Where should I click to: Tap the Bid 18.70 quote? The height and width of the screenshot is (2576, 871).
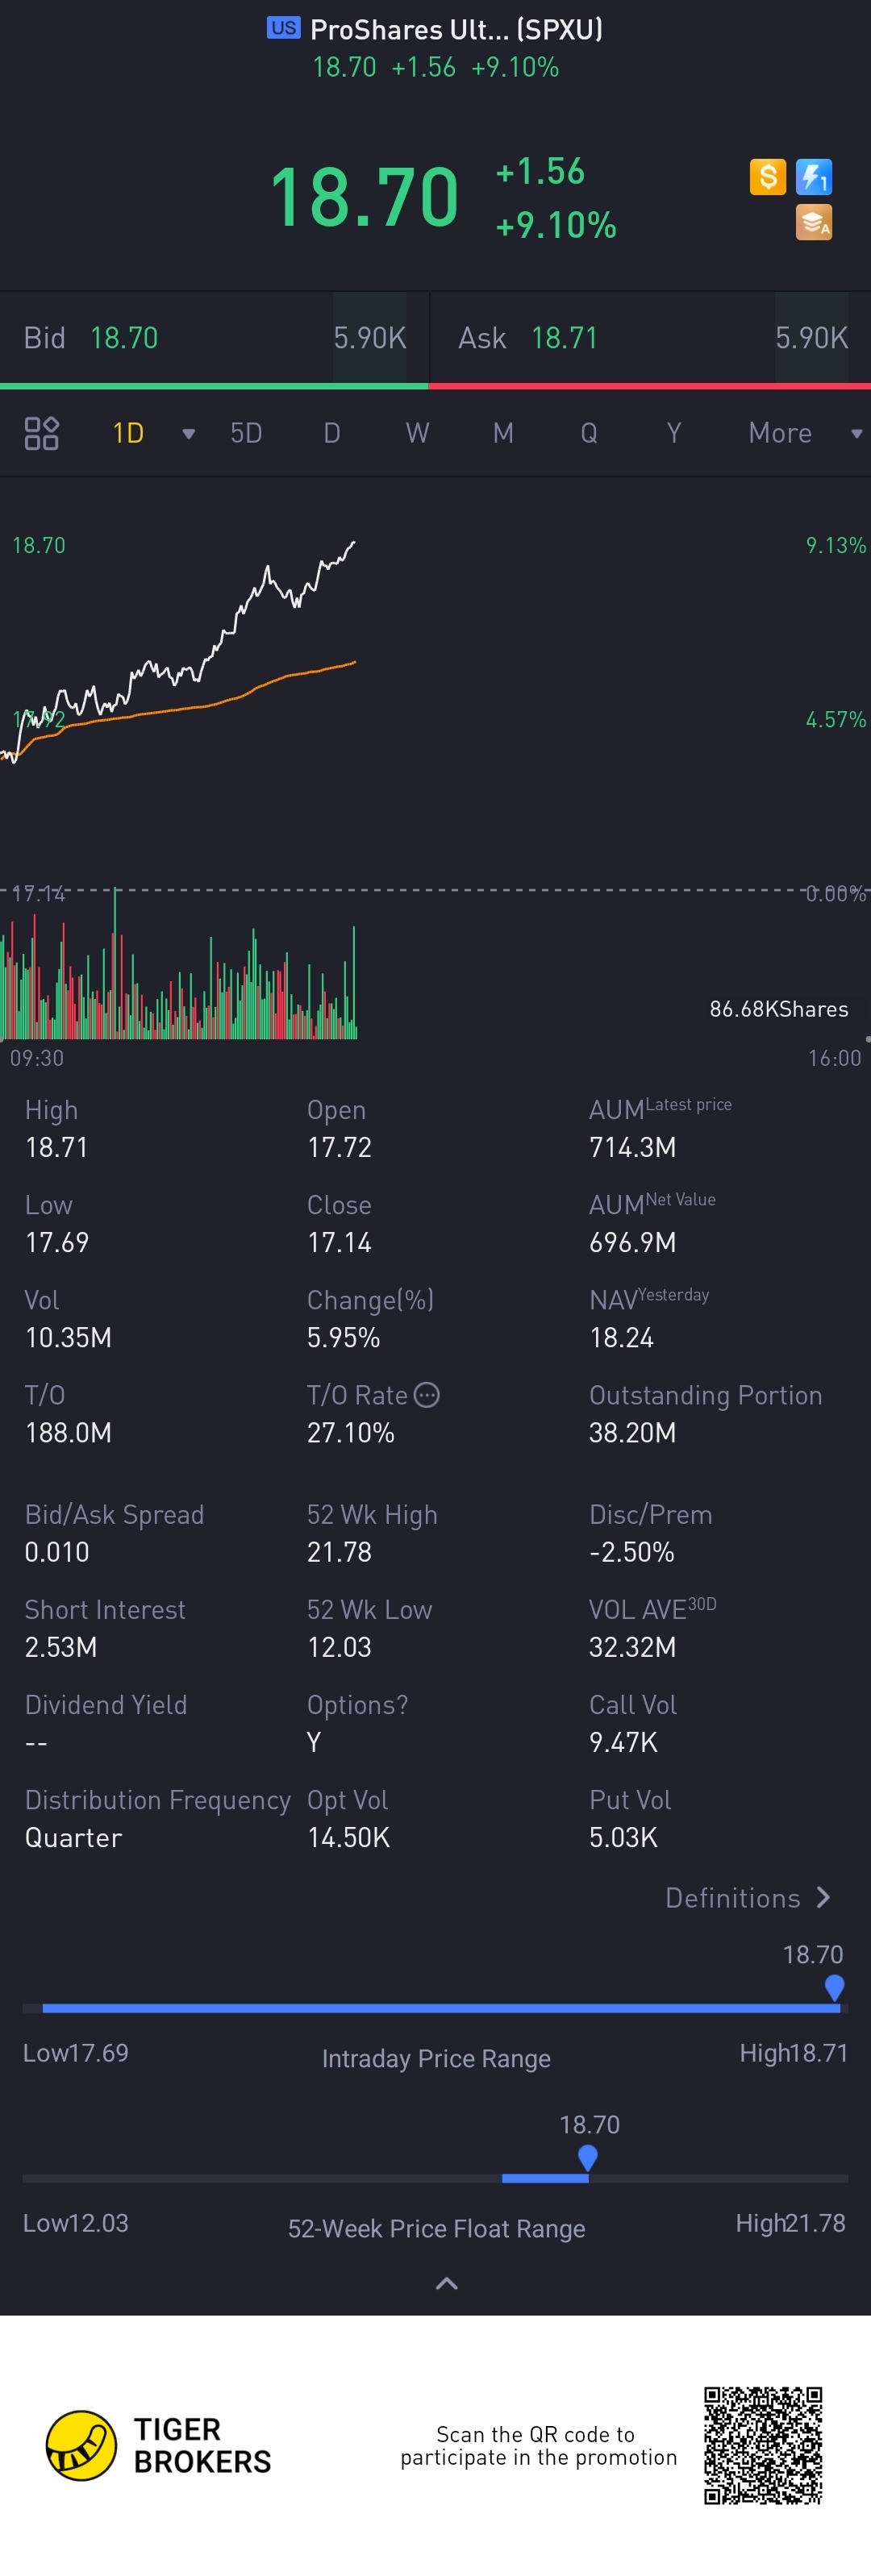click(x=214, y=338)
